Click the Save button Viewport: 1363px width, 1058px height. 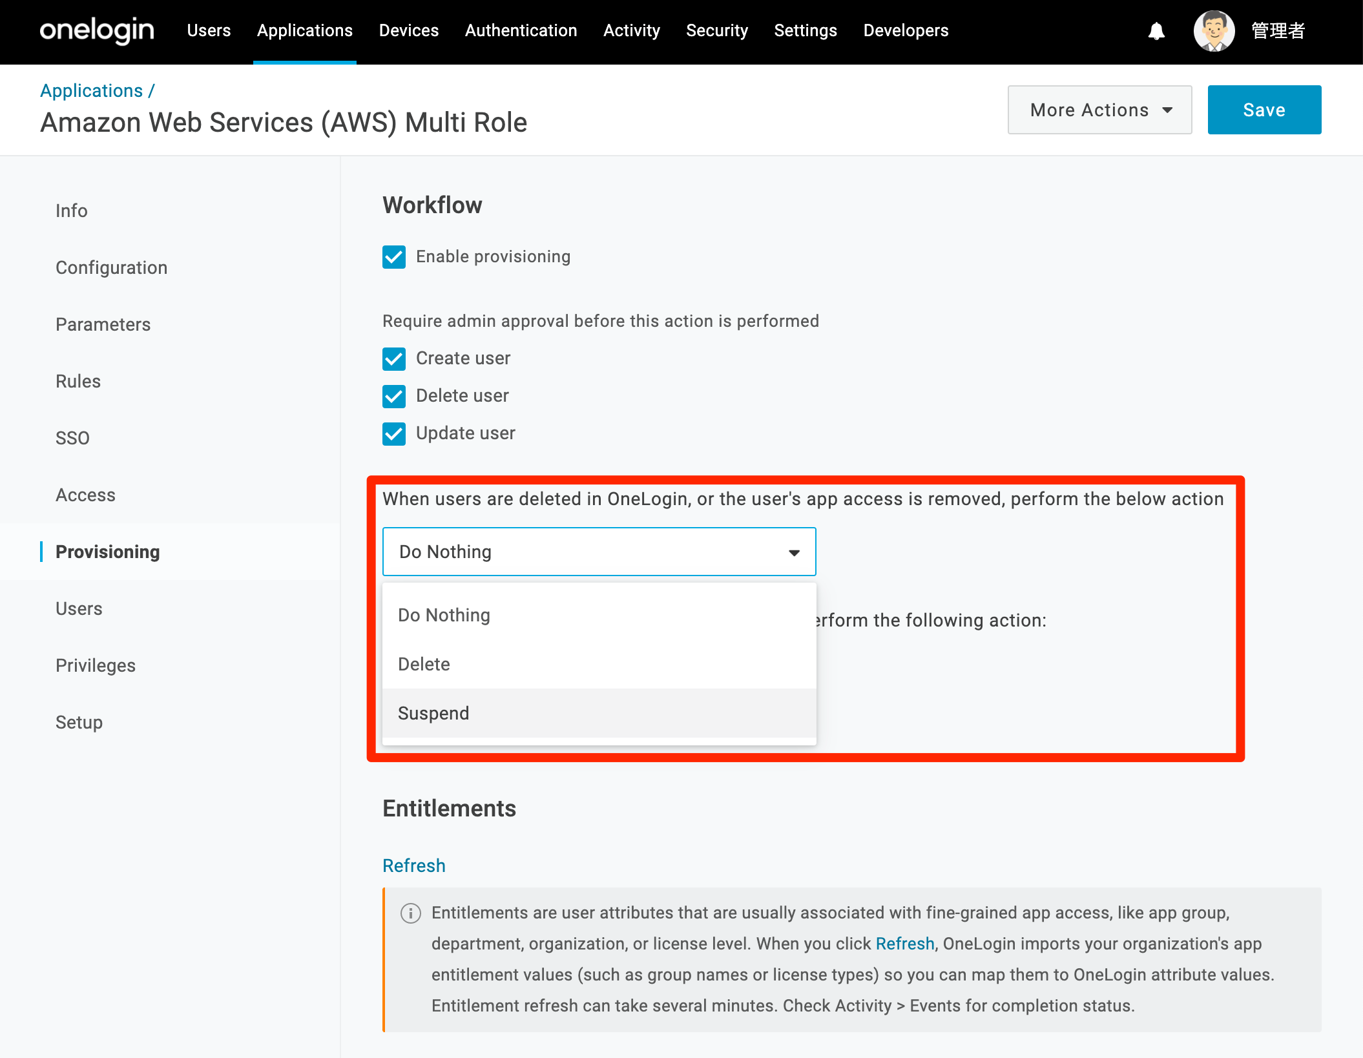click(x=1264, y=110)
